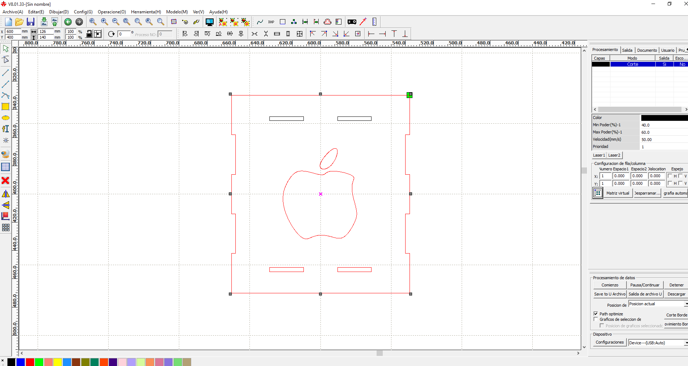The height and width of the screenshot is (366, 688).
Task: Click the align left icon in alignment toolbar
Action: click(x=185, y=34)
